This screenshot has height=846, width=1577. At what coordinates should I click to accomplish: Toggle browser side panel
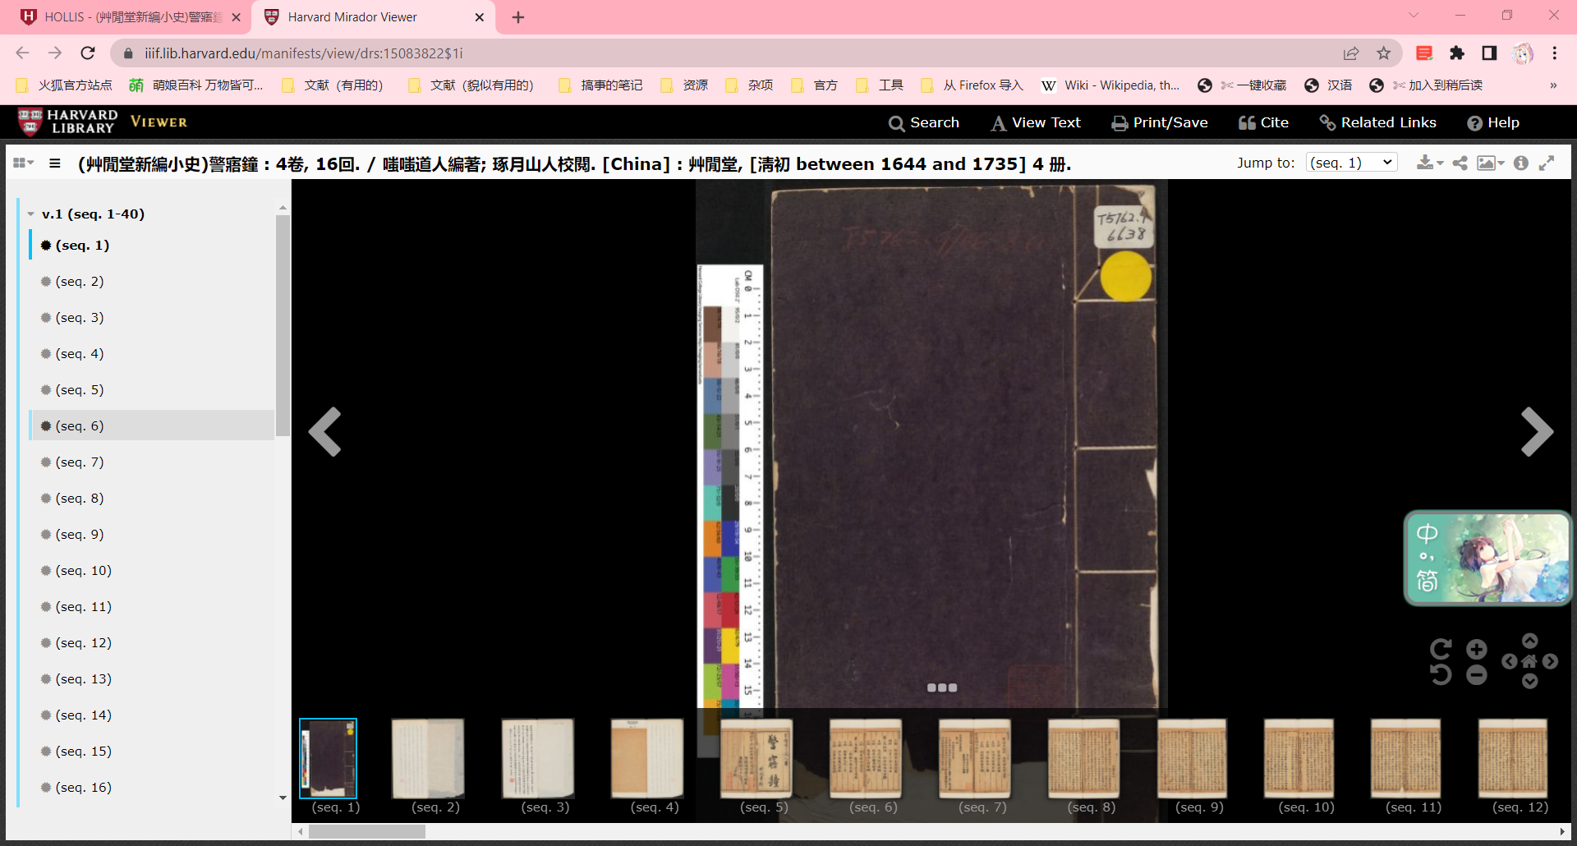tap(1489, 53)
